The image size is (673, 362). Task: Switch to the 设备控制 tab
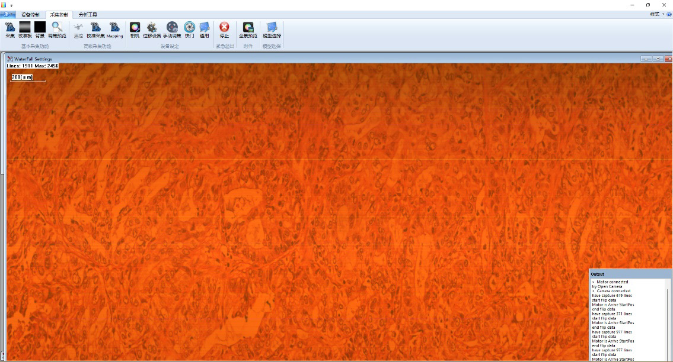30,14
